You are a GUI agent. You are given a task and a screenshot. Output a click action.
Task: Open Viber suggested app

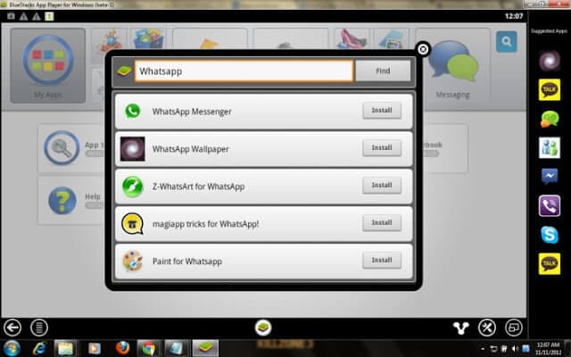(x=550, y=206)
